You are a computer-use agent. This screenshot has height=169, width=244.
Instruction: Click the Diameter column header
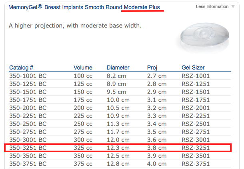(118, 68)
